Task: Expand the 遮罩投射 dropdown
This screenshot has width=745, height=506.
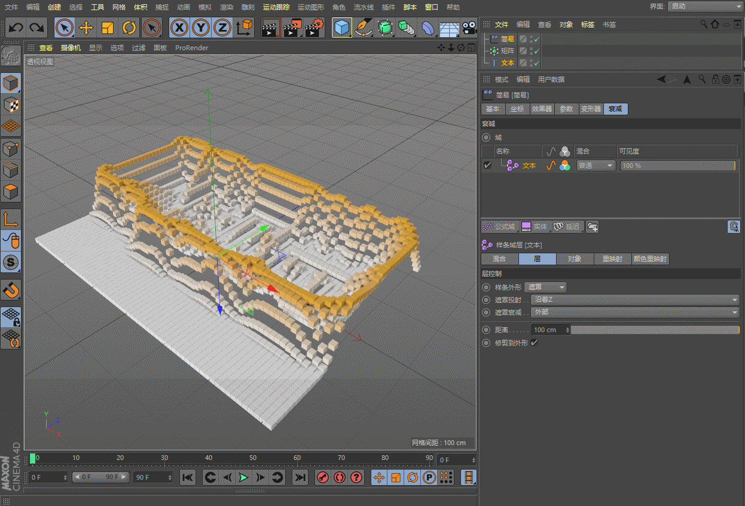Action: 635,300
